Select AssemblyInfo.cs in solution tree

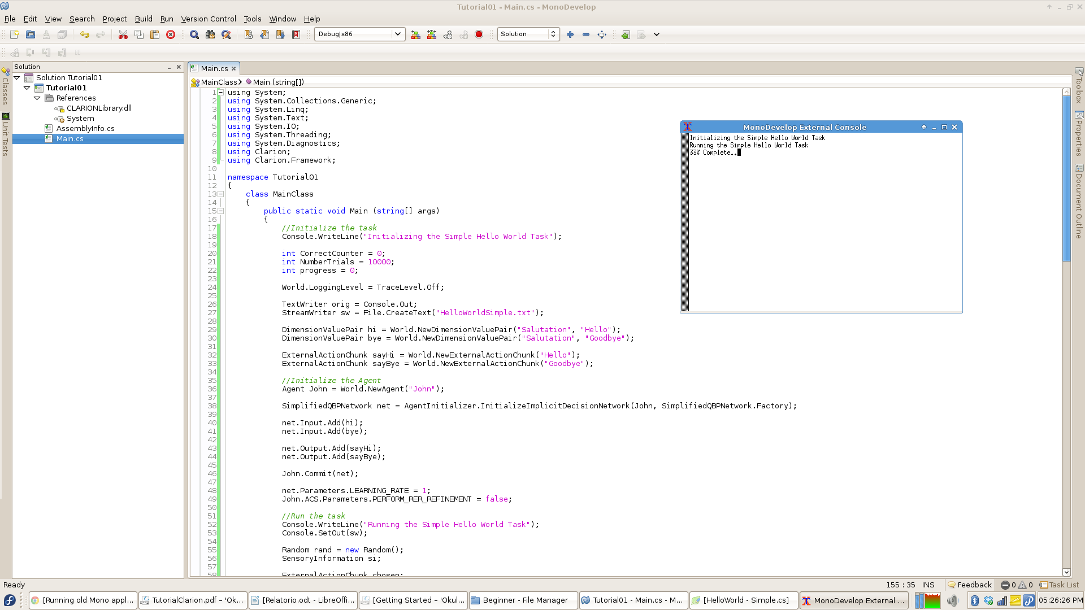point(85,128)
